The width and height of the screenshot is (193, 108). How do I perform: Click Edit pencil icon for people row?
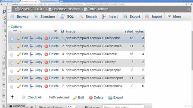pyautogui.click(x=19, y=70)
